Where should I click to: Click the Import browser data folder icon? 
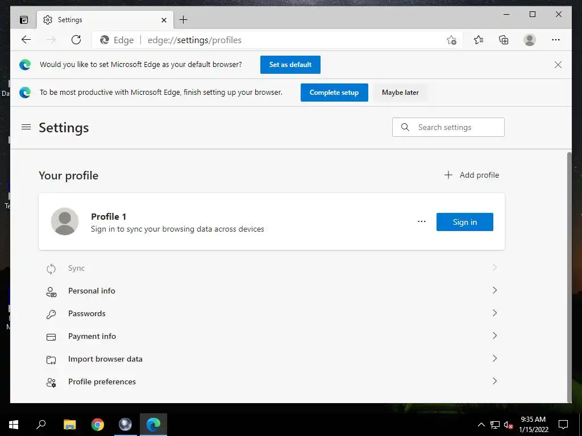(x=51, y=359)
